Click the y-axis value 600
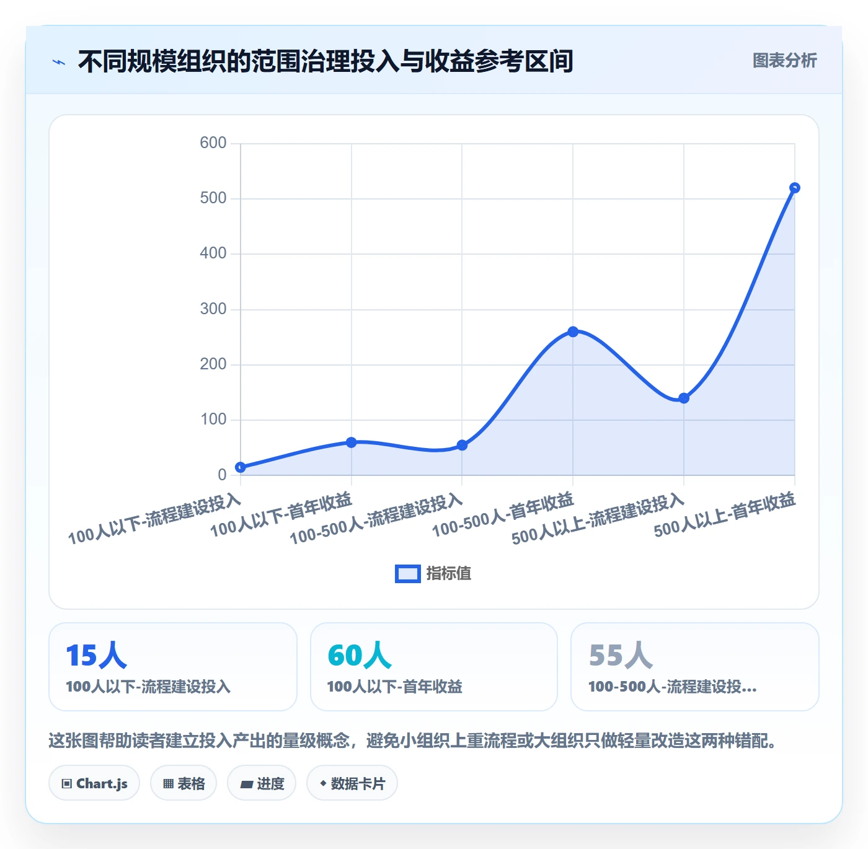Screen dimensions: 868x849 pos(213,143)
